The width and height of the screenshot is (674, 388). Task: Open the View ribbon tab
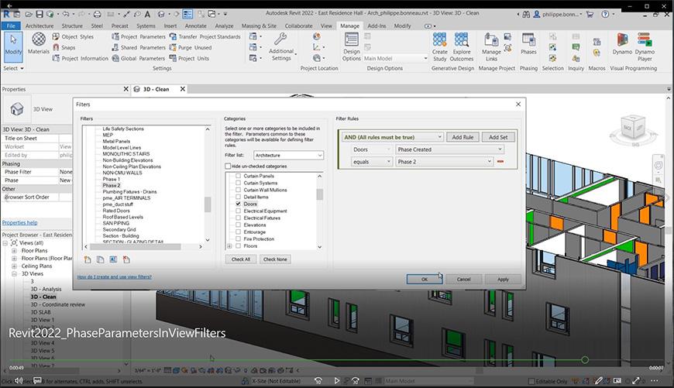tap(326, 26)
